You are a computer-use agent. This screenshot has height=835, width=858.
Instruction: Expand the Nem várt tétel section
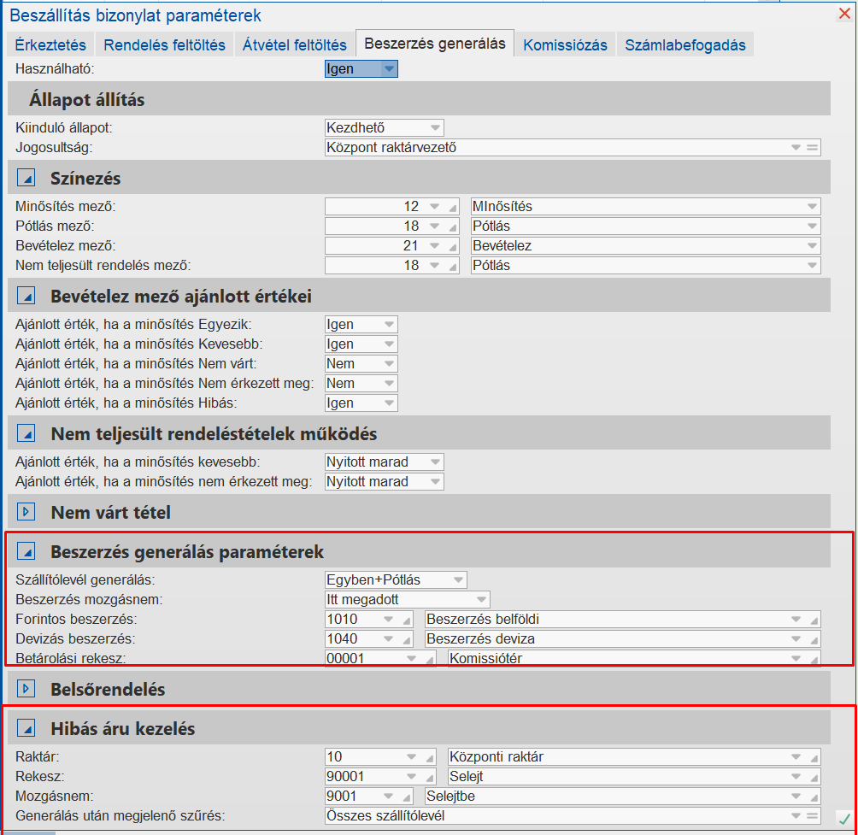click(26, 512)
